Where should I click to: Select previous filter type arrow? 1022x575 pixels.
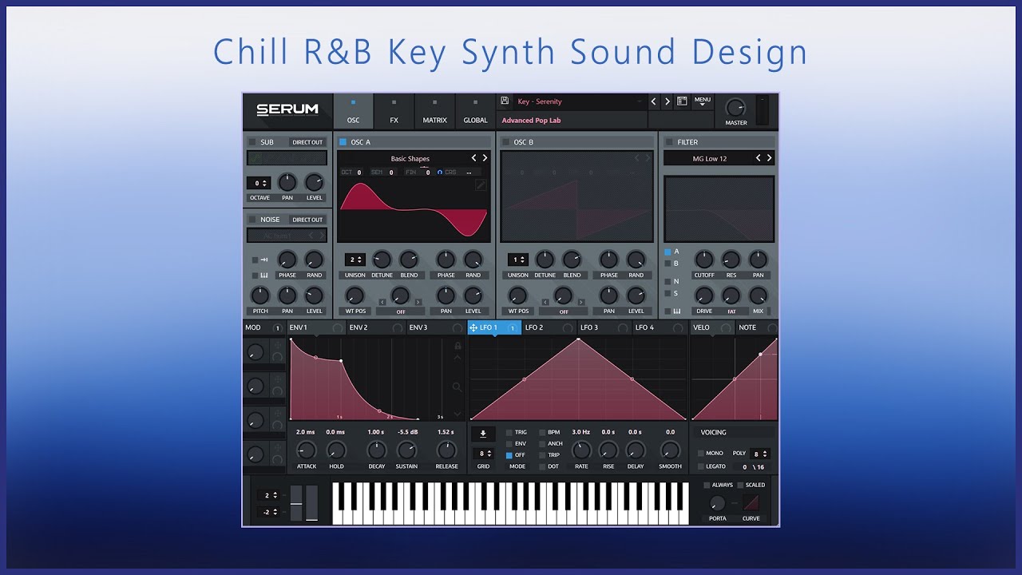pyautogui.click(x=759, y=158)
